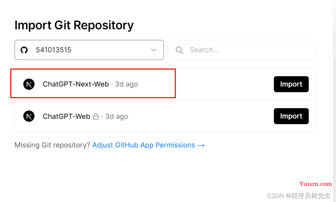Image resolution: width=336 pixels, height=202 pixels.
Task: Click the arrow after GitHub App Permissions
Action: pyautogui.click(x=201, y=145)
